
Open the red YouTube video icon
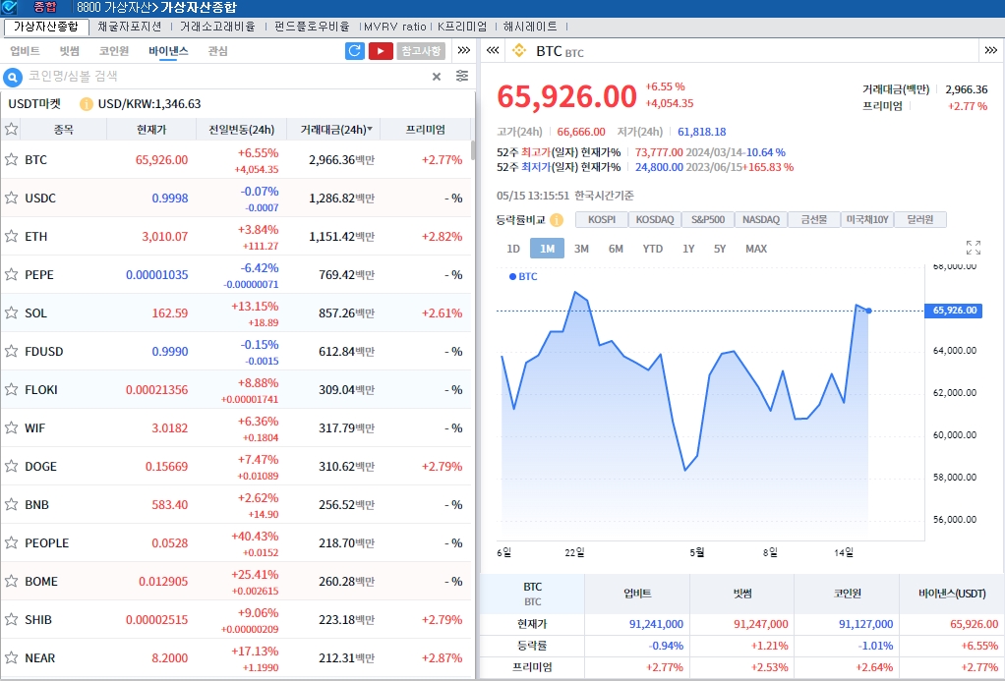[x=381, y=51]
